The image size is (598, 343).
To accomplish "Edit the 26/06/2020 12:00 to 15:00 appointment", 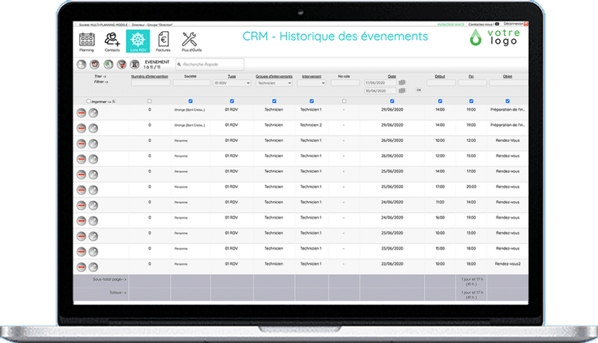I will tap(93, 159).
